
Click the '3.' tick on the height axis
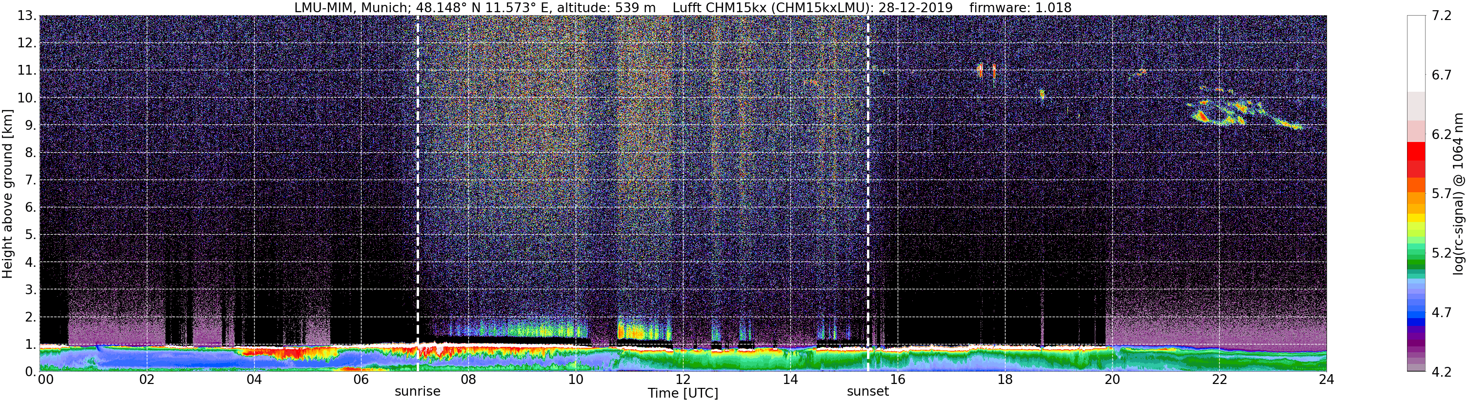30,290
